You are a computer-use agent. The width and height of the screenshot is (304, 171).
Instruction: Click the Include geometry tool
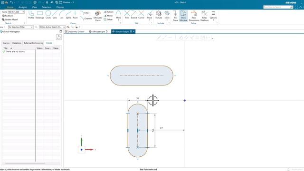tap(159, 15)
